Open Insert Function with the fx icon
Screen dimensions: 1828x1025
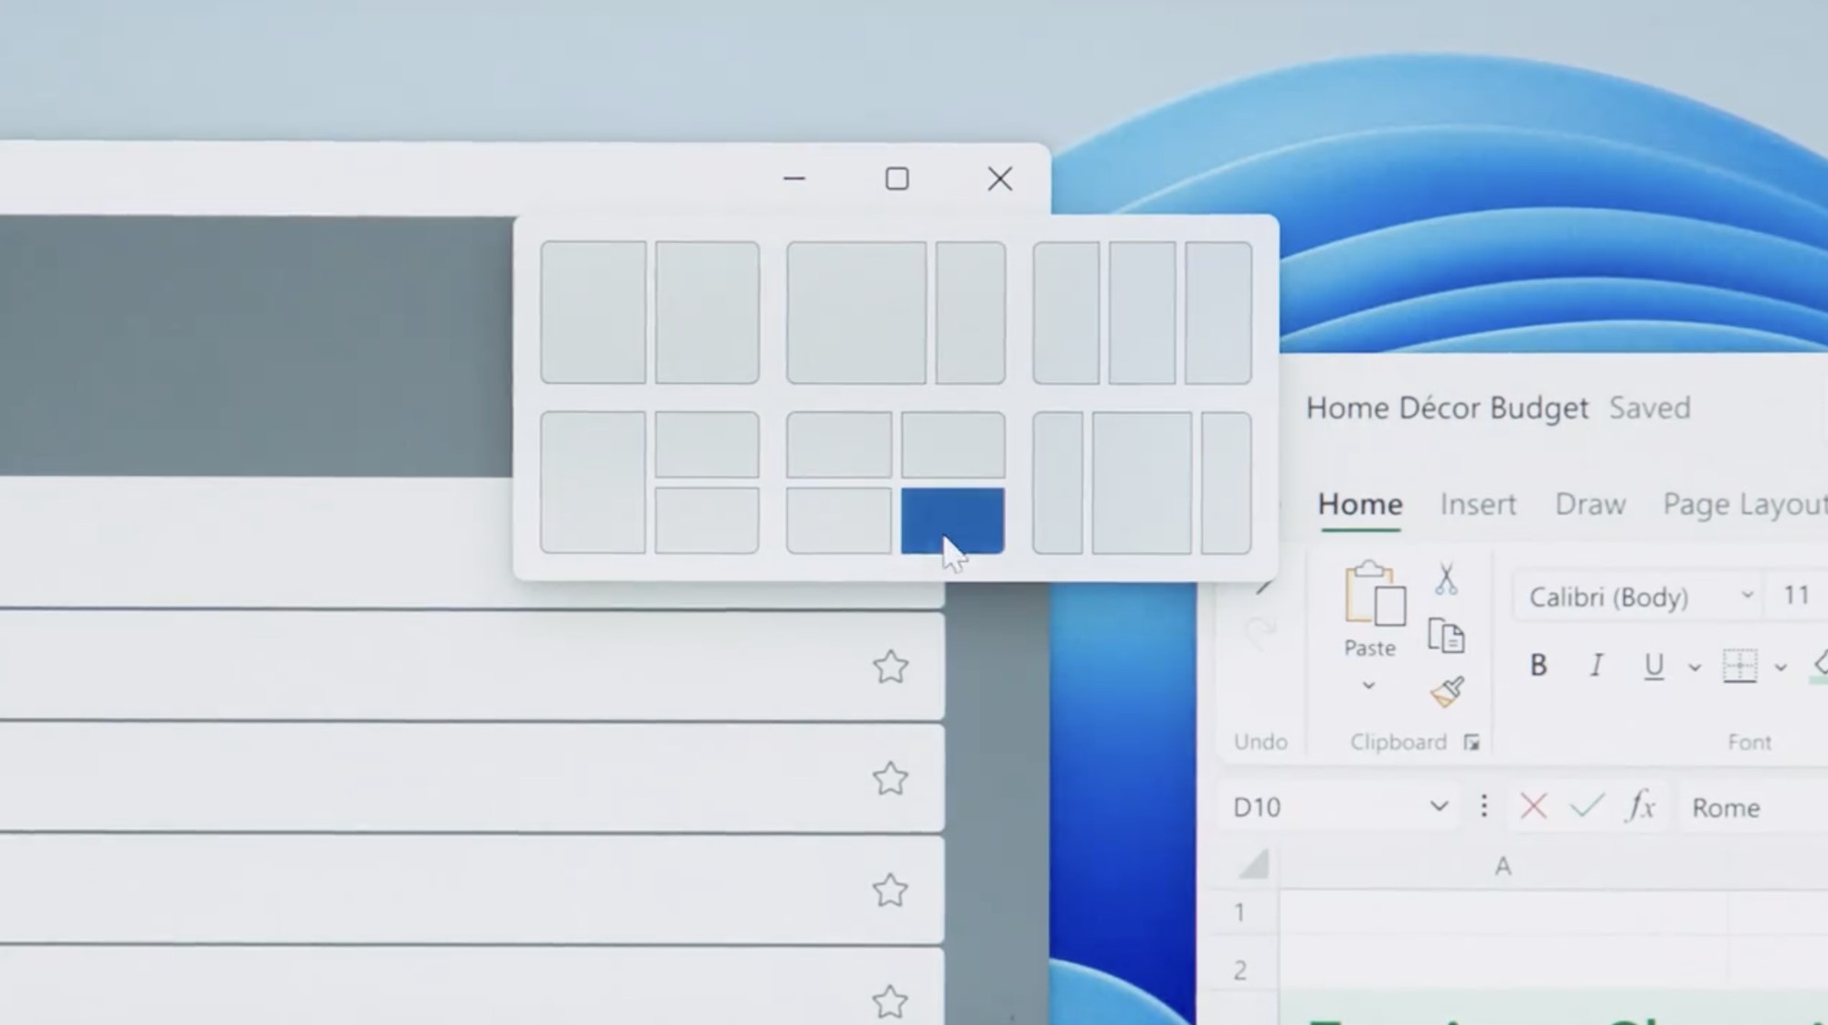[x=1641, y=807]
